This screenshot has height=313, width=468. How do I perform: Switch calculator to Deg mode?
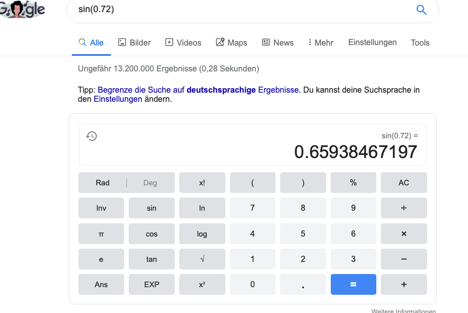(150, 183)
